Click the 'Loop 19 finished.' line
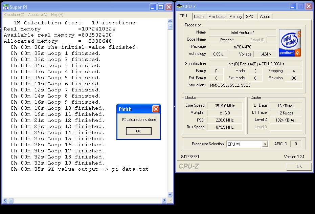The image size is (315, 214). pos(58,163)
